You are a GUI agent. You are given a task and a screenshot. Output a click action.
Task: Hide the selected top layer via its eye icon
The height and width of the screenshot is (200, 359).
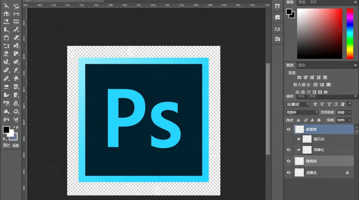tap(288, 130)
